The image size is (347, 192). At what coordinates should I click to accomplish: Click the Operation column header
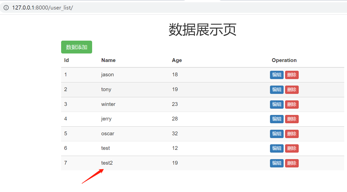pyautogui.click(x=284, y=60)
